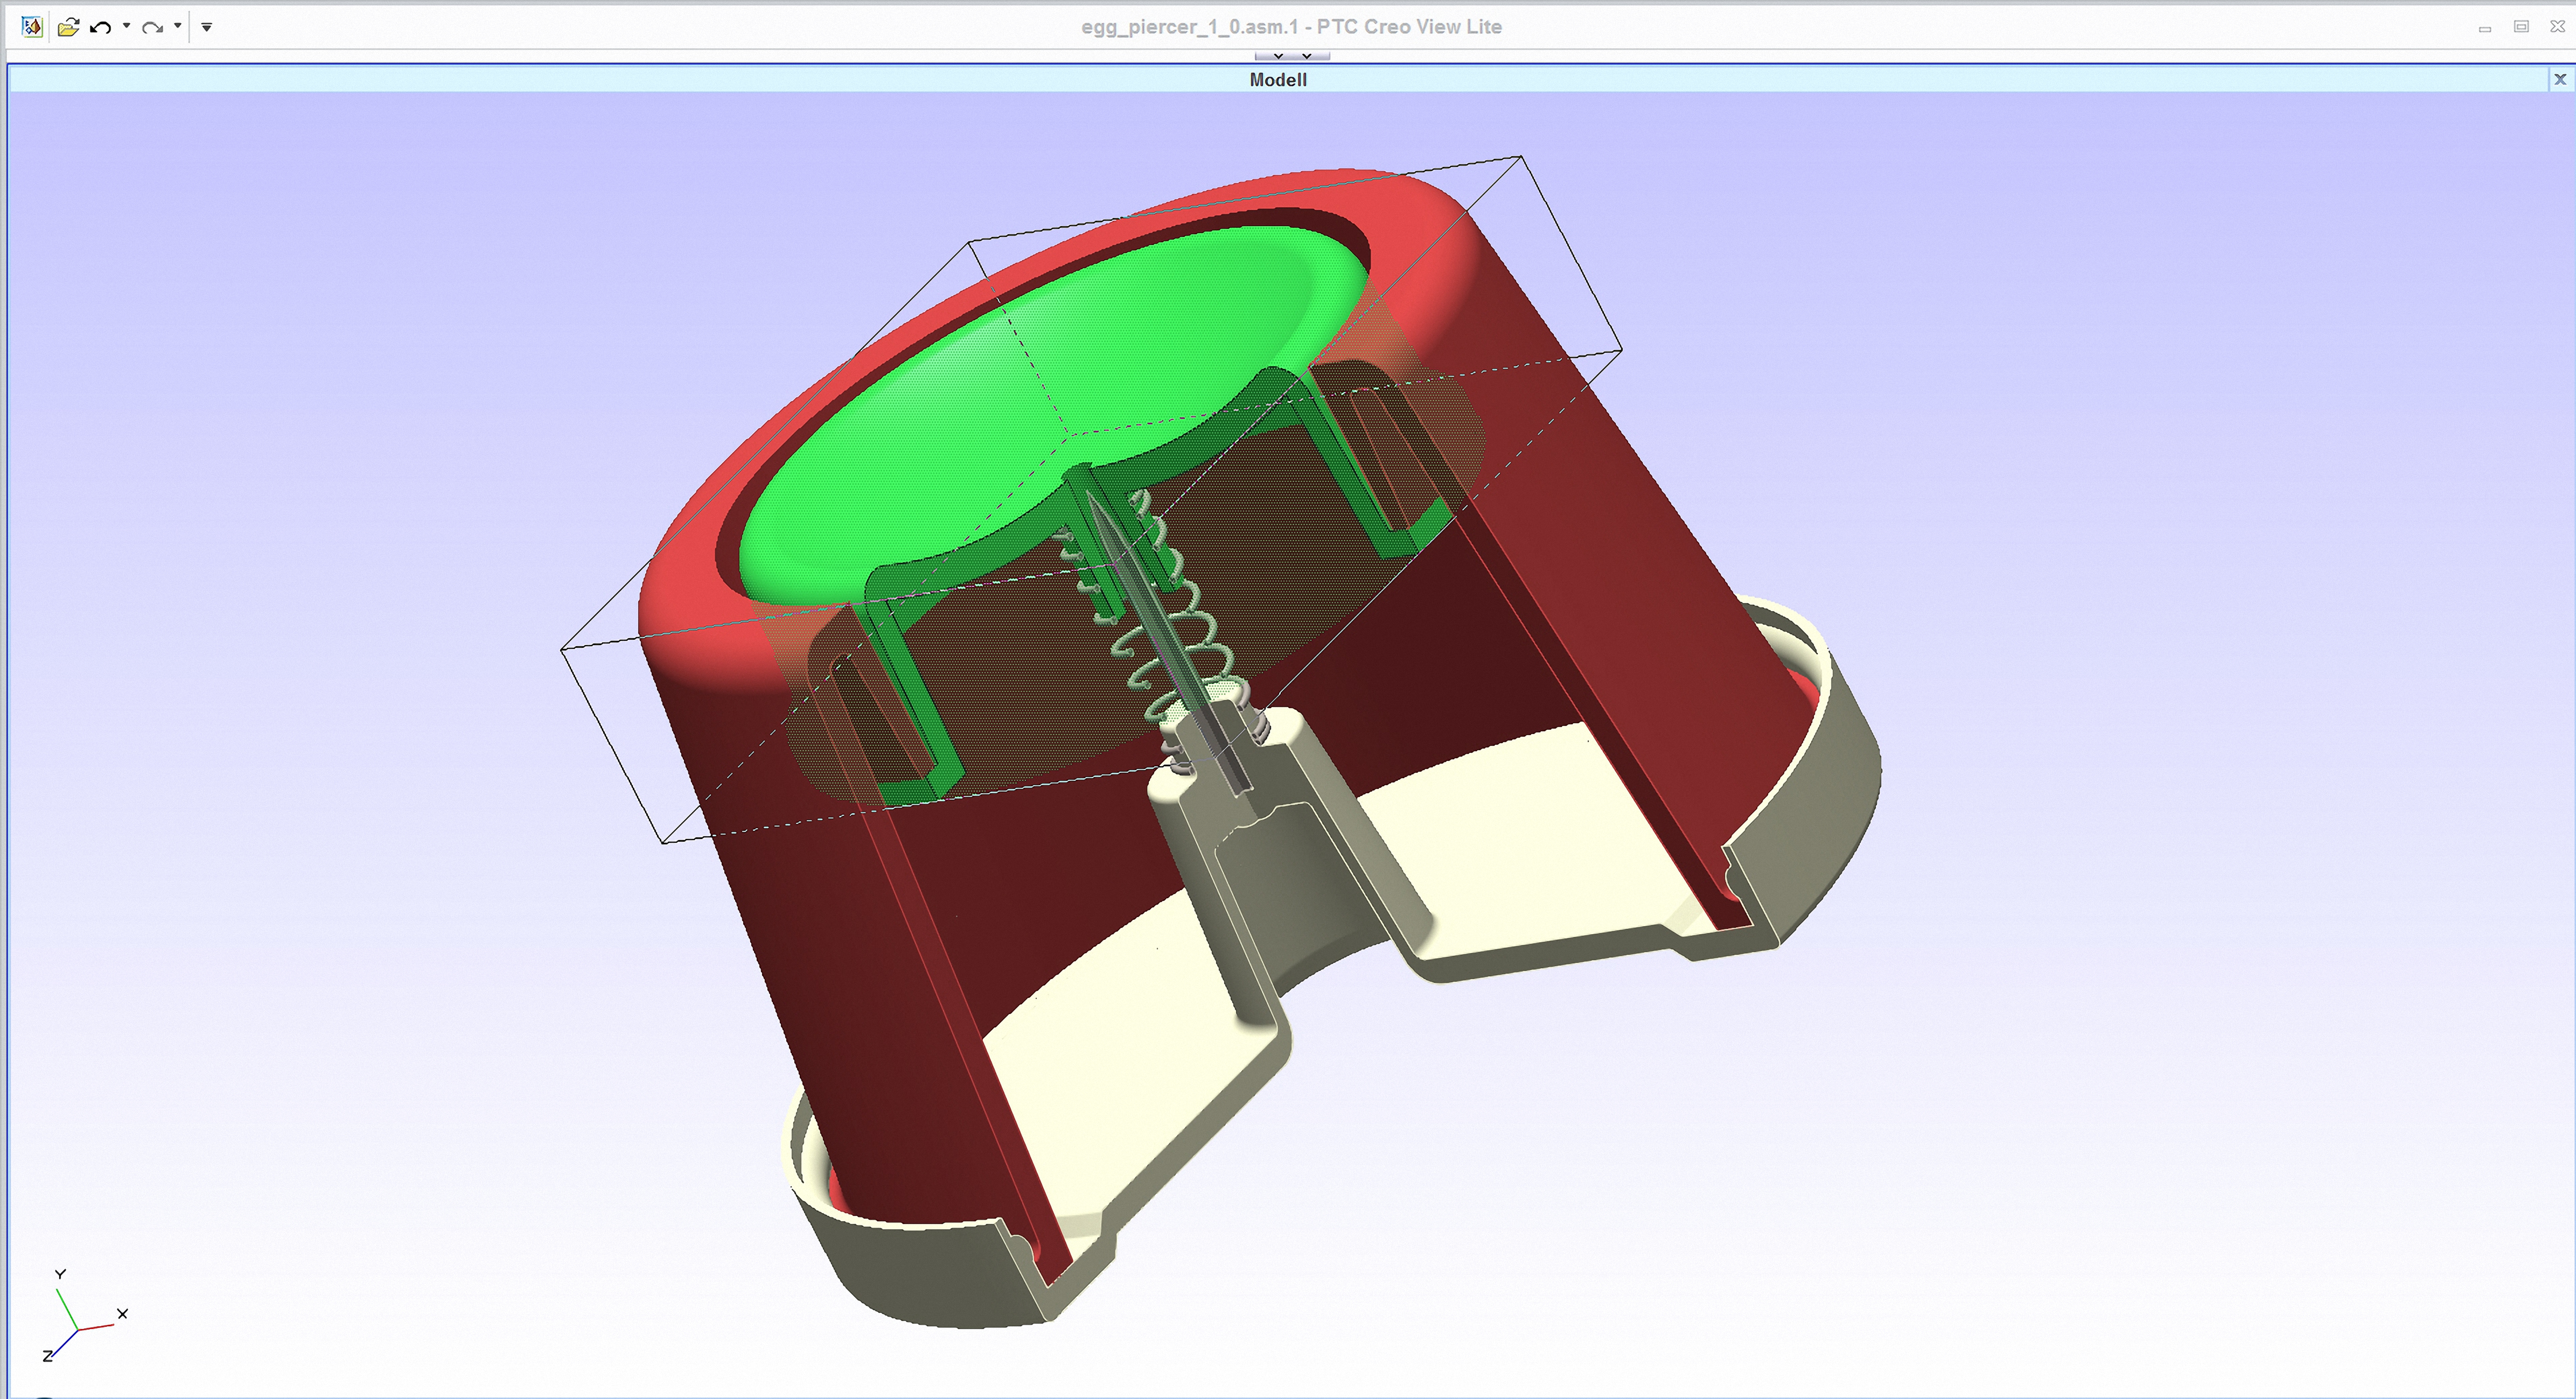Select the piercing needle in the model
The width and height of the screenshot is (2576, 1399).
coord(1165,640)
